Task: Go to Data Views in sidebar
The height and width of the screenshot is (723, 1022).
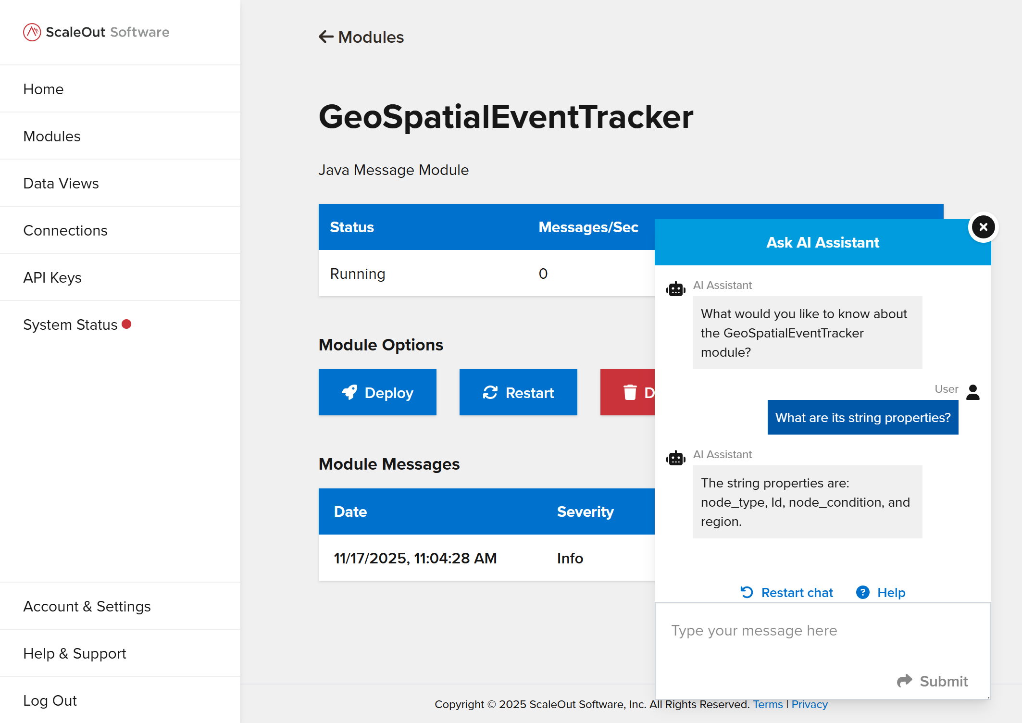Action: (x=61, y=183)
